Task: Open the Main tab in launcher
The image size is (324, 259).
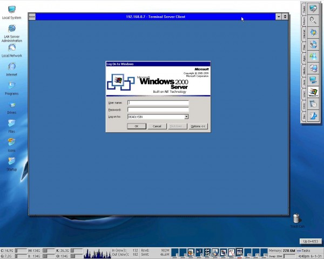Action: click(x=303, y=21)
